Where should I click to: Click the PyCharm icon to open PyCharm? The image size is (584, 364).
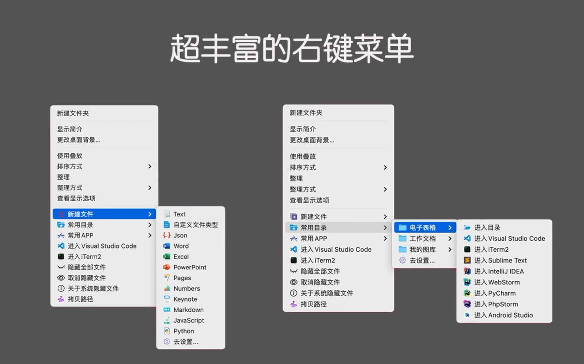(x=466, y=293)
